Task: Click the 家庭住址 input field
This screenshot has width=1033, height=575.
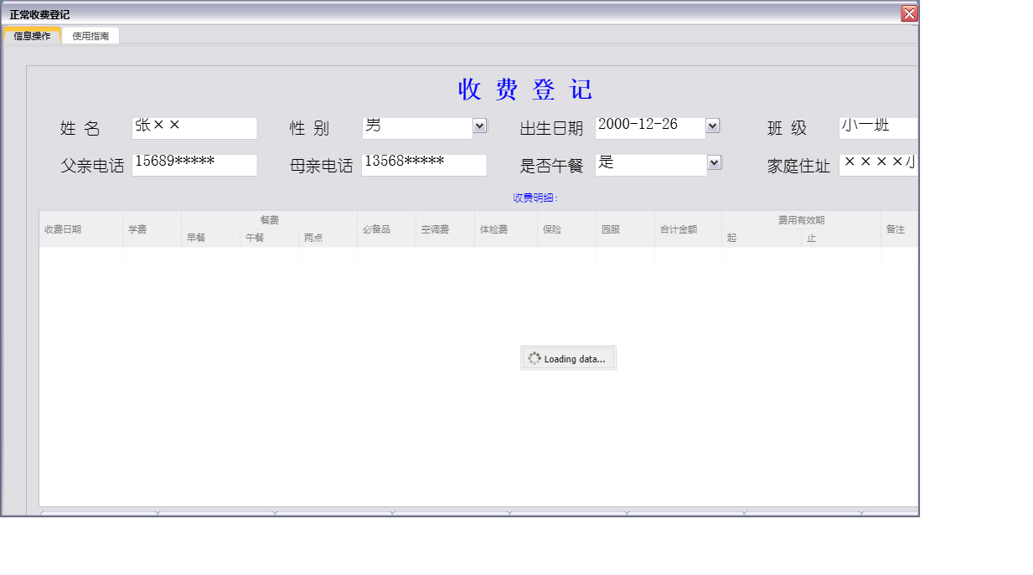Action: [x=878, y=165]
